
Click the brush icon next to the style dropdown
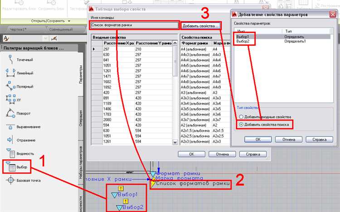pos(54,39)
